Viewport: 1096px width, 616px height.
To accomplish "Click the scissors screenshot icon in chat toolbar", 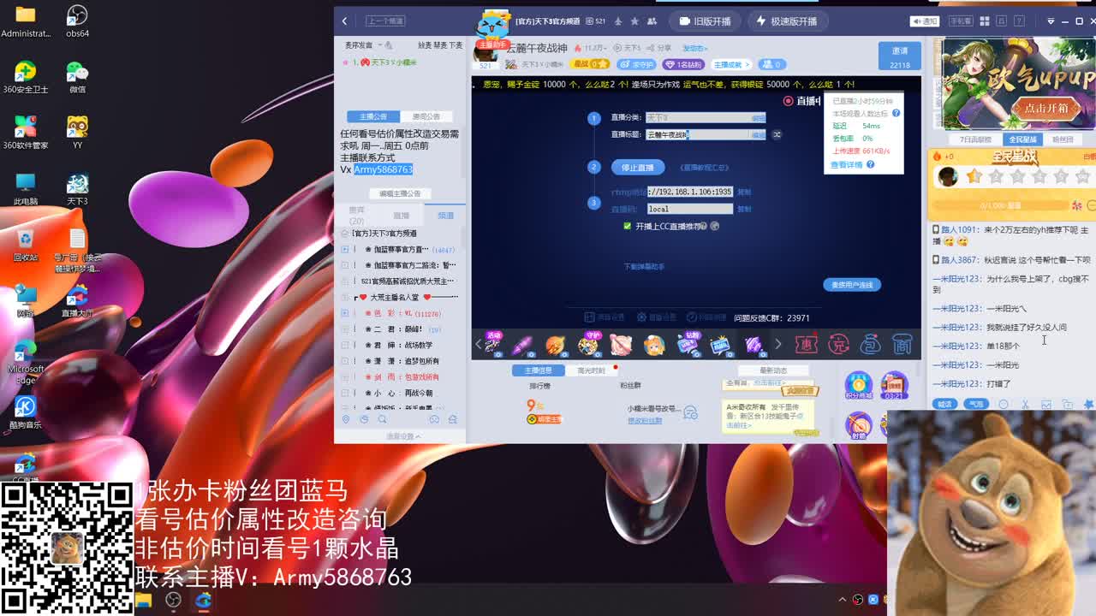I will (x=1025, y=405).
